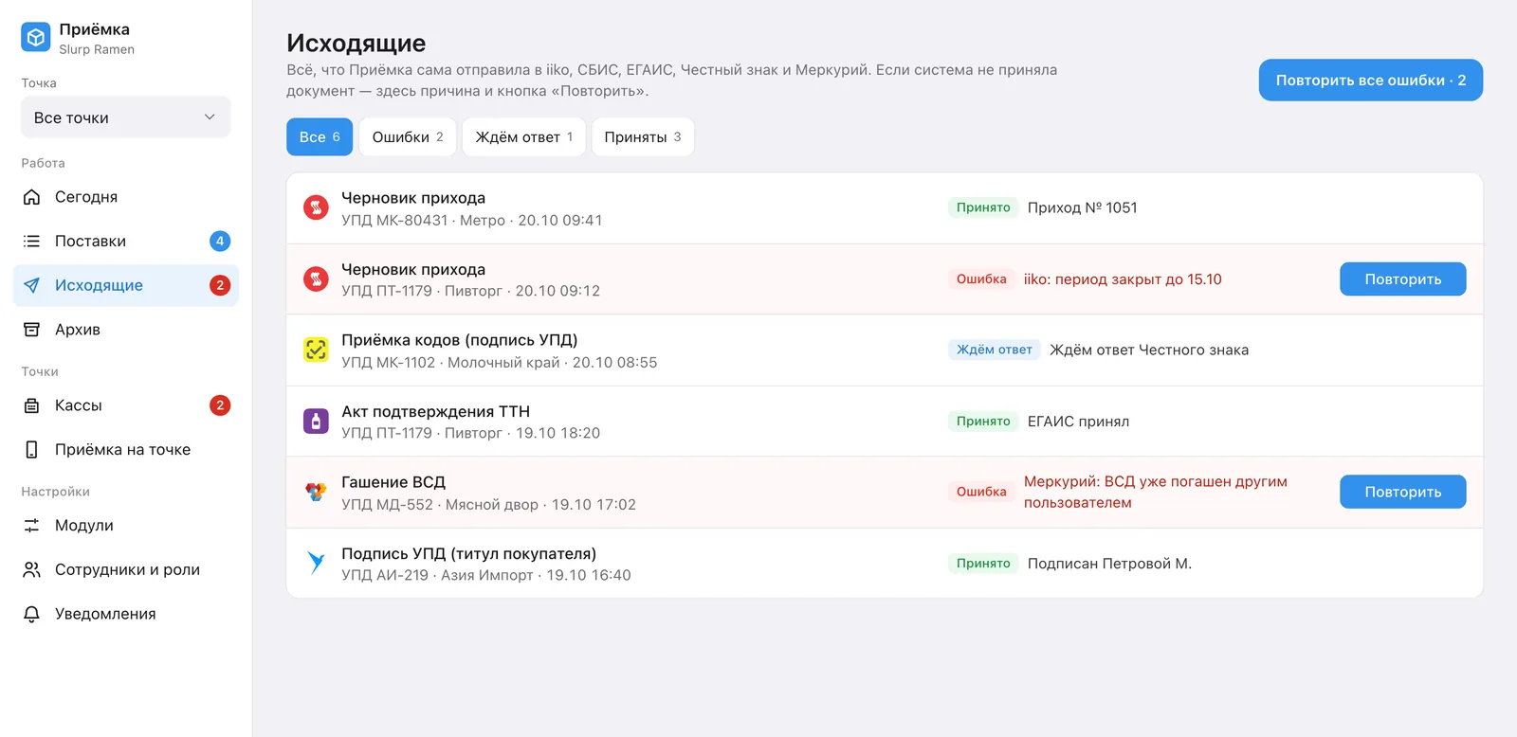
Task: Click the blue badge 4 on Поставки
Action: (220, 241)
